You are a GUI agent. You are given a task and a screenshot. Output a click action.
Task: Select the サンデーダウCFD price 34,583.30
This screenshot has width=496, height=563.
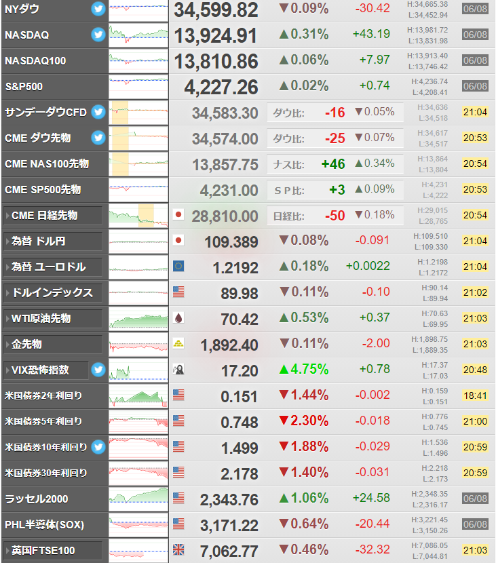click(225, 113)
